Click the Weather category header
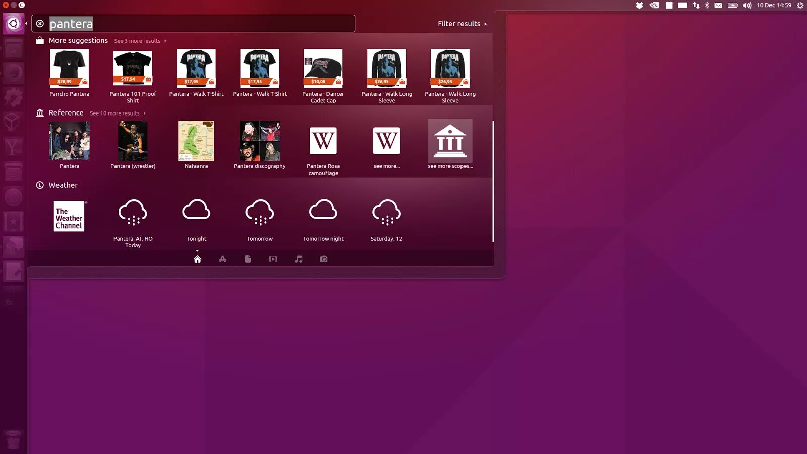Viewport: 807px width, 454px height. coord(63,185)
